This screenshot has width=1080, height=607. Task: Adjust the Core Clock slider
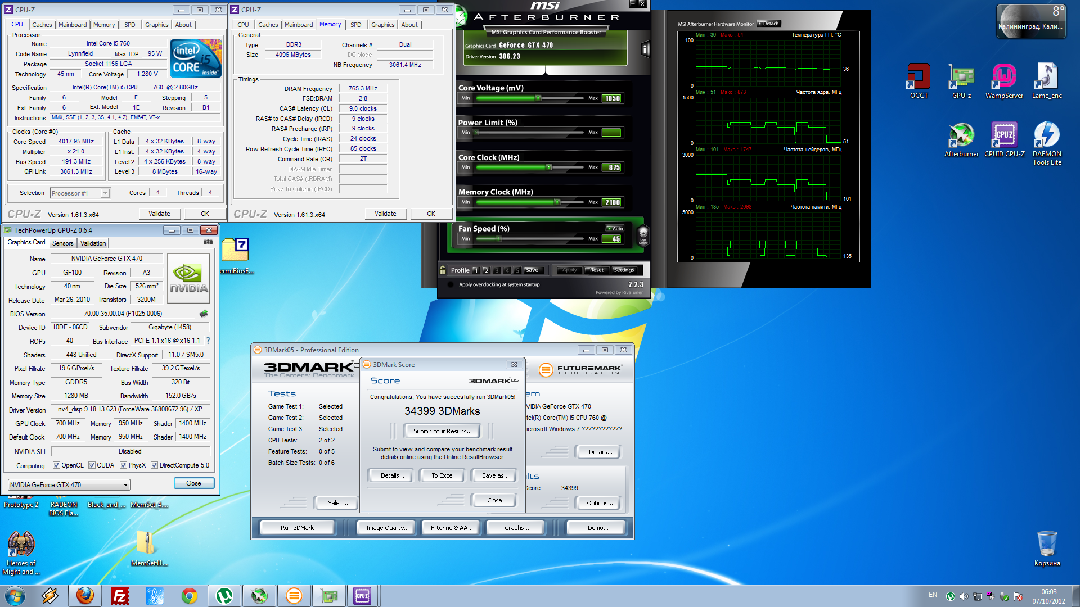pyautogui.click(x=548, y=167)
